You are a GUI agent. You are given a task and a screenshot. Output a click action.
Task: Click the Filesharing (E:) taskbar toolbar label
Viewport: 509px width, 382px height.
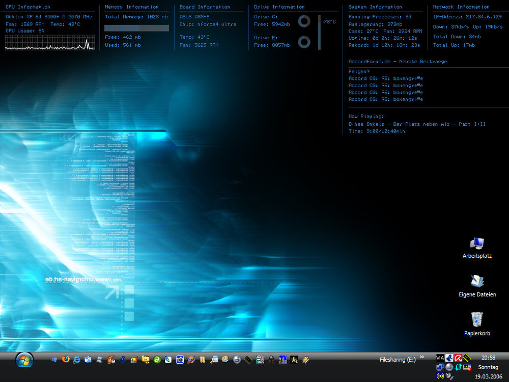[397, 359]
